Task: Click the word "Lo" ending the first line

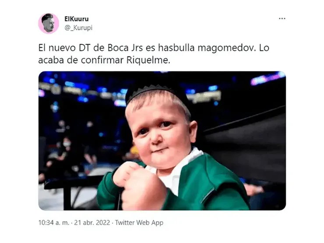Action: pos(264,48)
